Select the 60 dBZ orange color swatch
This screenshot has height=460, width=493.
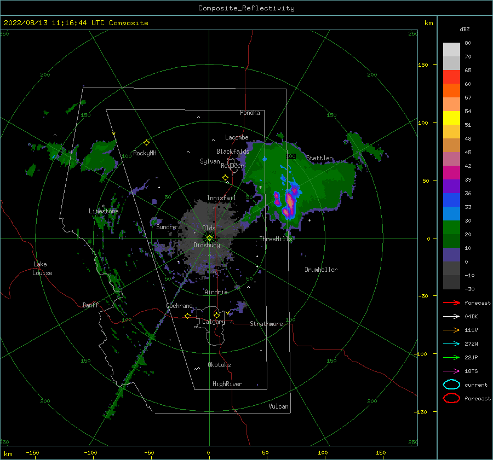pyautogui.click(x=451, y=90)
